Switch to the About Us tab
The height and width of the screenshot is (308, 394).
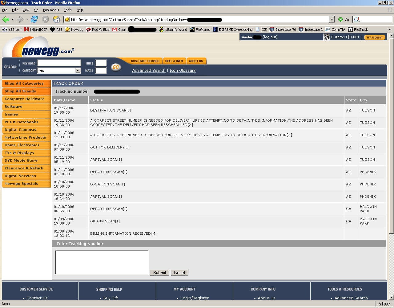pos(196,61)
